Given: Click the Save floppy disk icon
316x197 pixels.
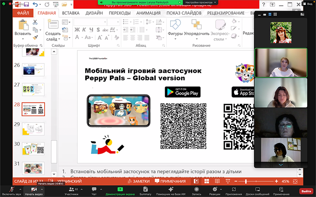Looking at the screenshot, I should coord(26,4).
